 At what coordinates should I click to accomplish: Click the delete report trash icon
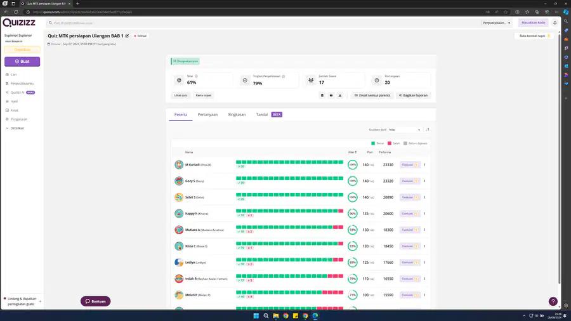[x=322, y=95]
